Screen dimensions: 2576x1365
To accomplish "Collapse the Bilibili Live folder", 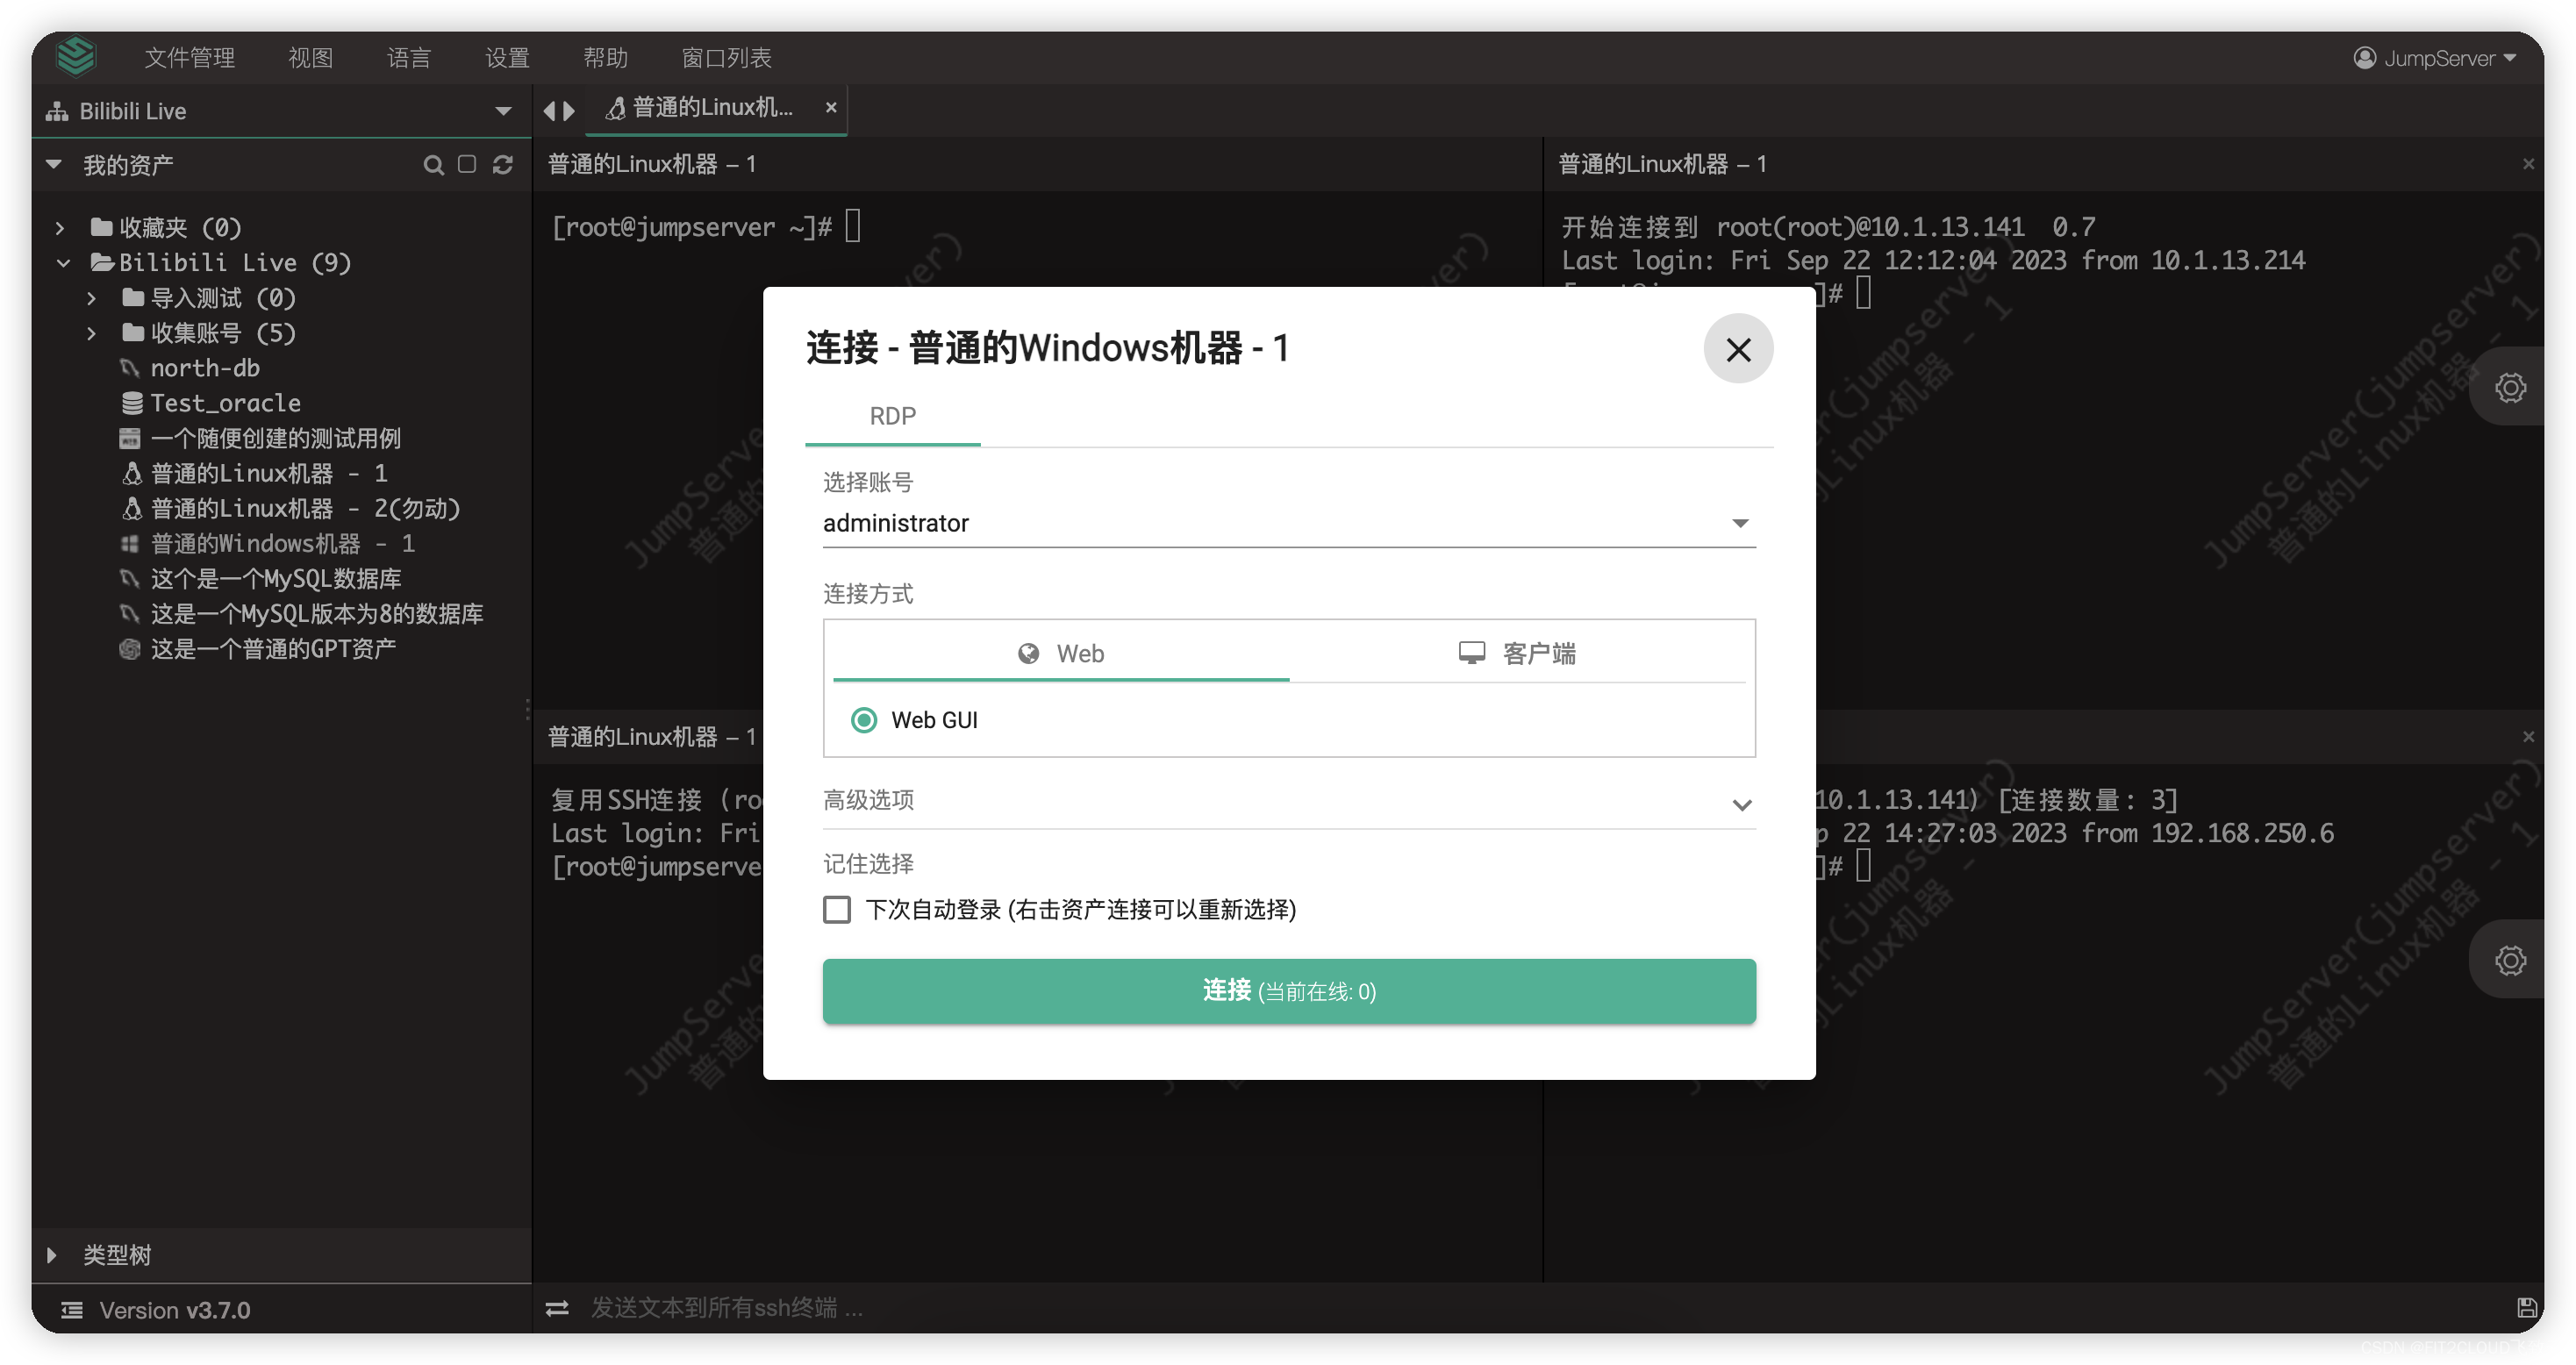I will 64,262.
